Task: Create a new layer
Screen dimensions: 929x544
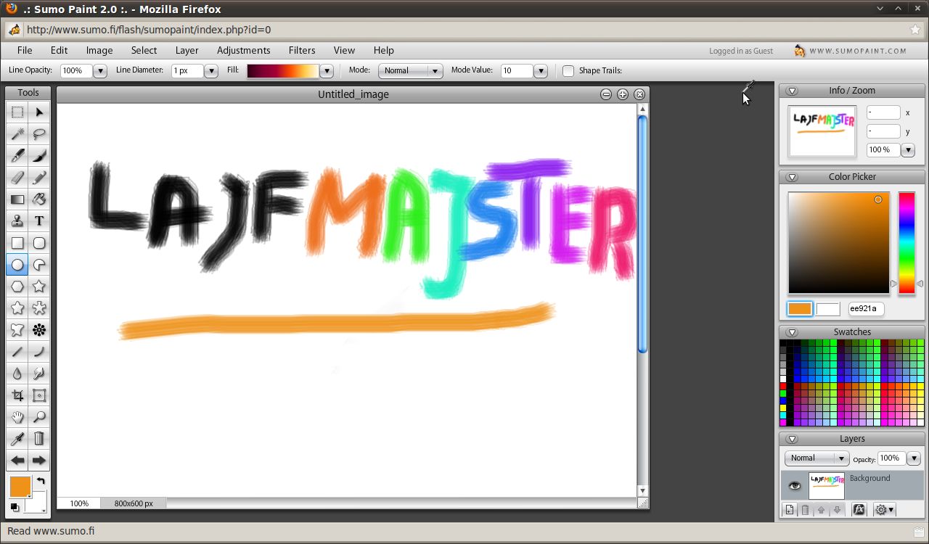Action: click(789, 510)
